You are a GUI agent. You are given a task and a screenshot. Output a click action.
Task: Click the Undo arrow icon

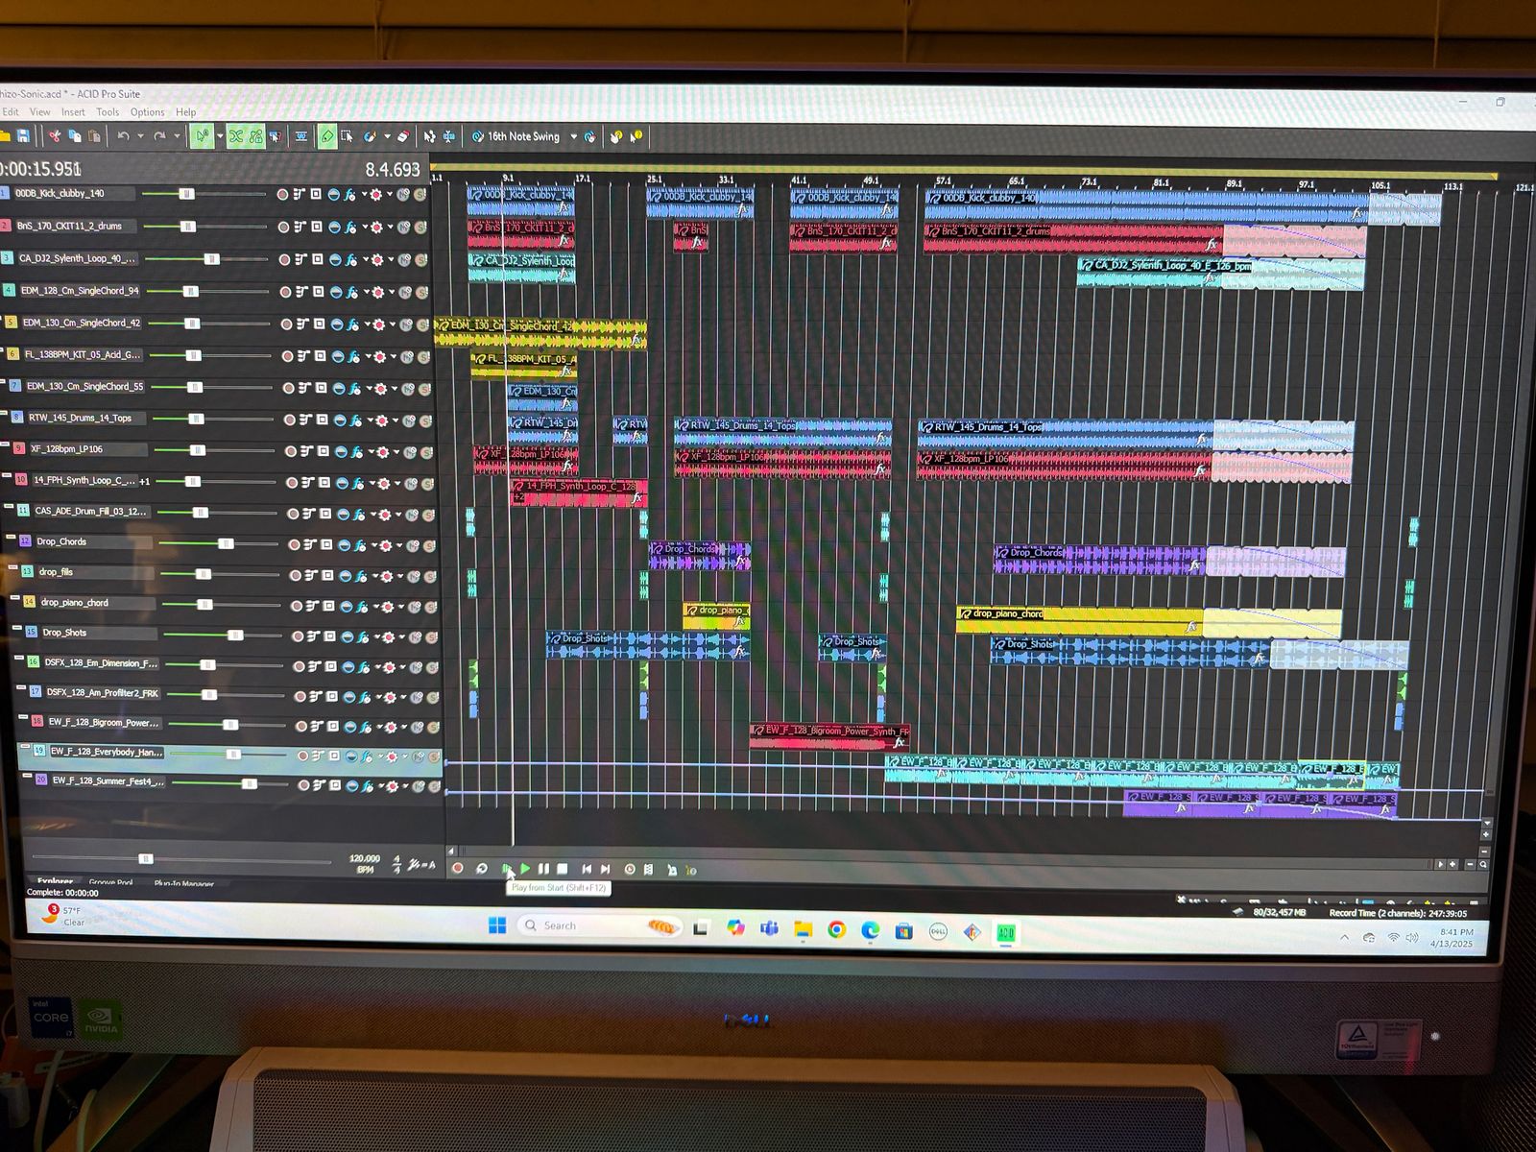tap(123, 136)
